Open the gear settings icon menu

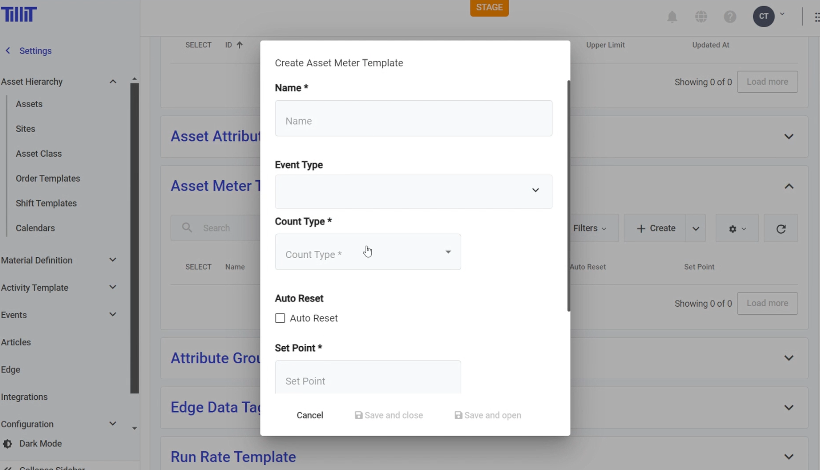(737, 229)
